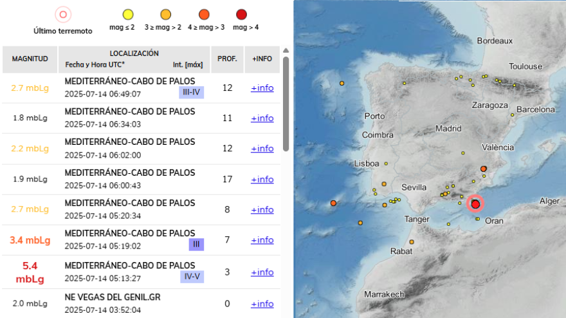Click the PROF. column header
This screenshot has width=566, height=318.
click(227, 59)
